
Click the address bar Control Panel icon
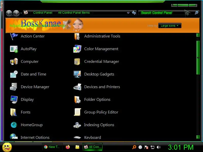[26, 12]
